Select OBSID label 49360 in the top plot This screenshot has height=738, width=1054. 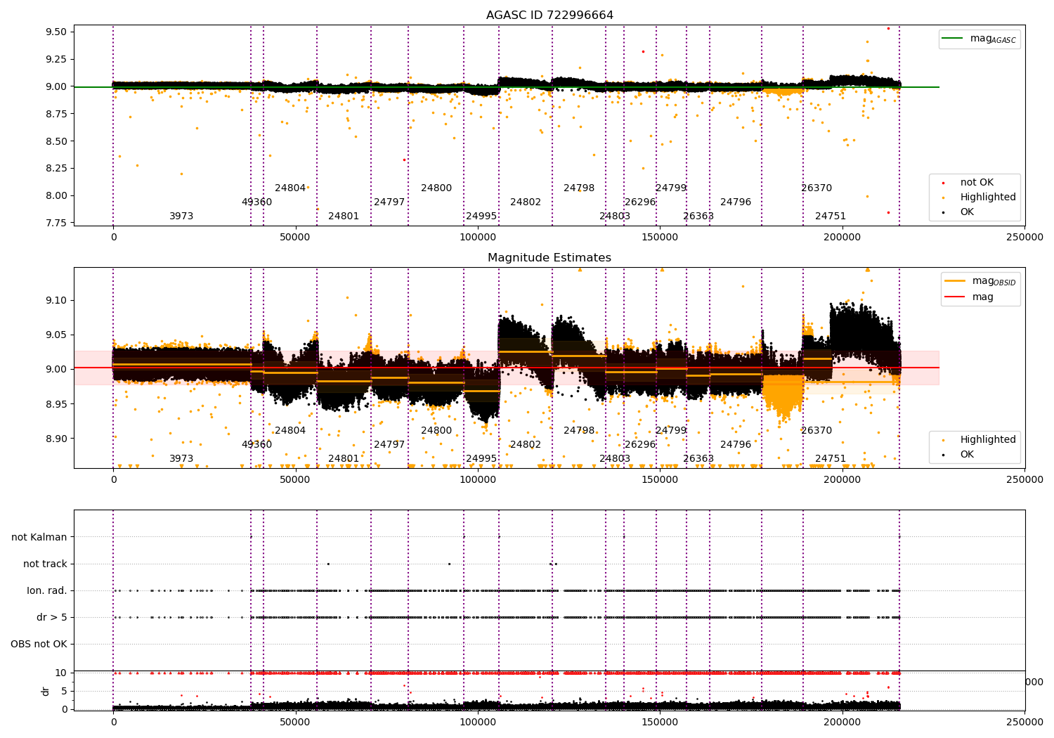click(256, 202)
